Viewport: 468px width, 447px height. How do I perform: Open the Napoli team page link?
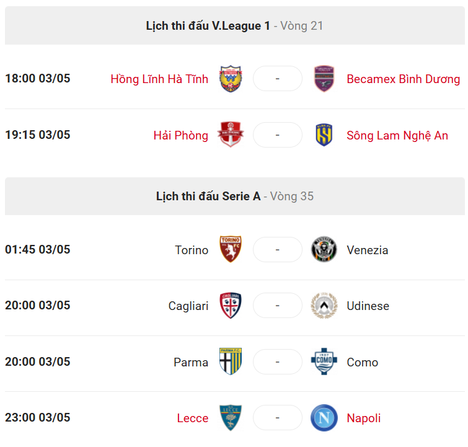[x=363, y=418]
